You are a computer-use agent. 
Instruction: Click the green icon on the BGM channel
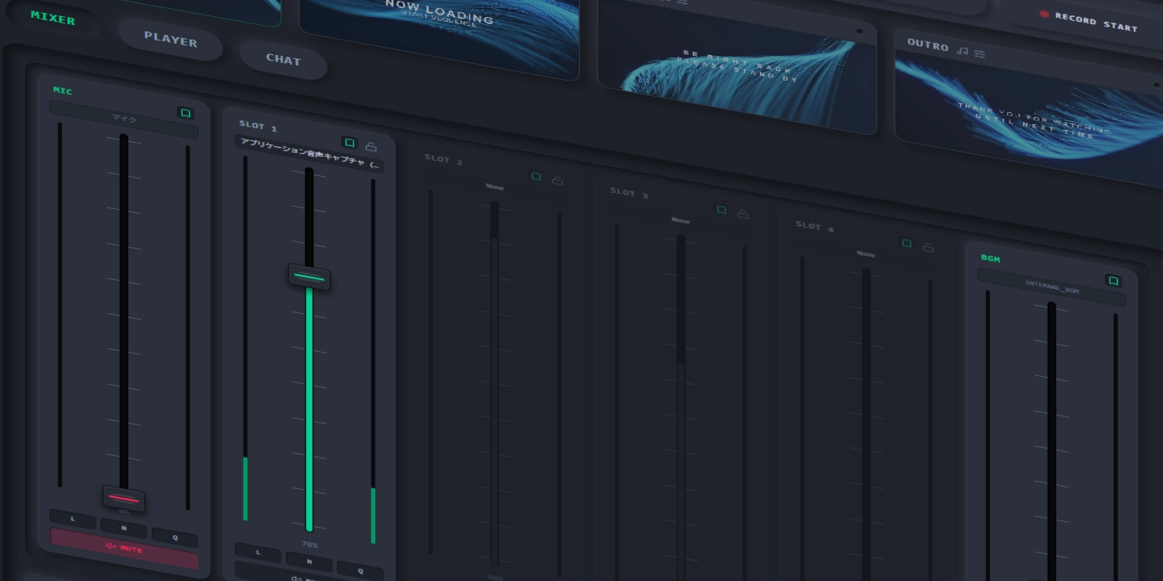pos(1114,281)
